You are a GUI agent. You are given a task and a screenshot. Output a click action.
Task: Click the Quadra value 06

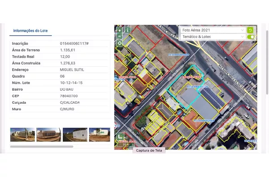[x=62, y=76]
